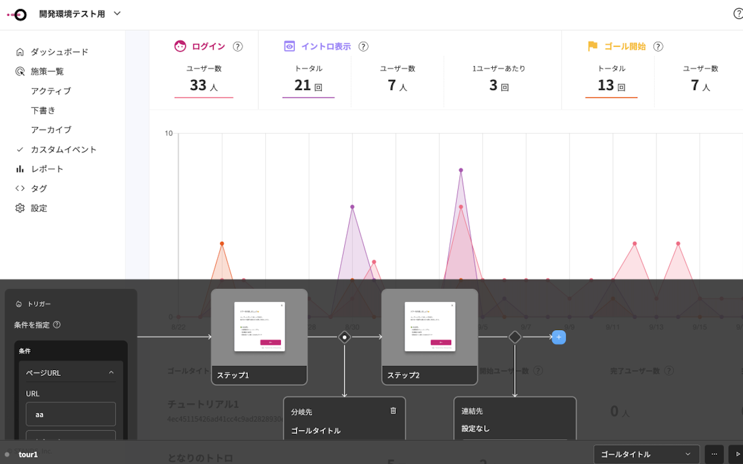Collapse the ページURL condition section

tap(111, 372)
